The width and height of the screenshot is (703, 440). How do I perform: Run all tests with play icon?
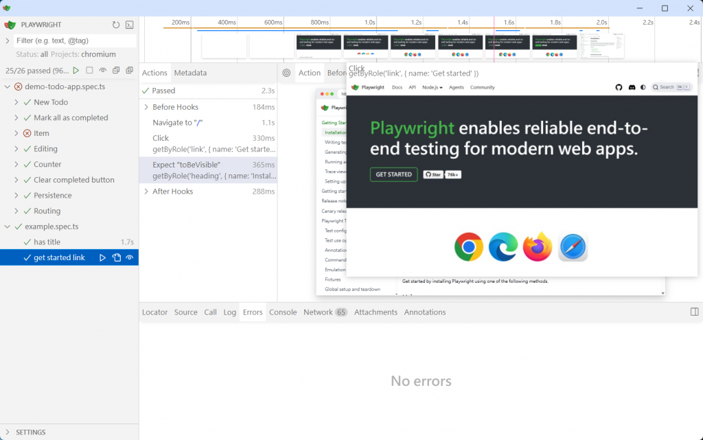point(76,70)
